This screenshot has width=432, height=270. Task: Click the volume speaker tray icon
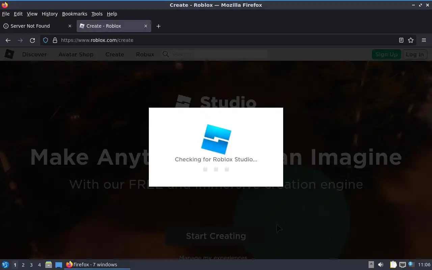[x=381, y=265]
